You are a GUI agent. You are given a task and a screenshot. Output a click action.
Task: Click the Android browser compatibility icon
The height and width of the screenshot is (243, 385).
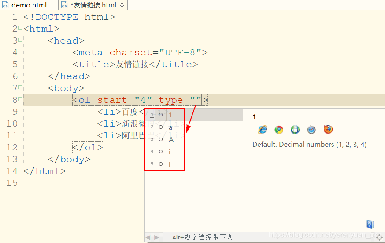pos(295,130)
